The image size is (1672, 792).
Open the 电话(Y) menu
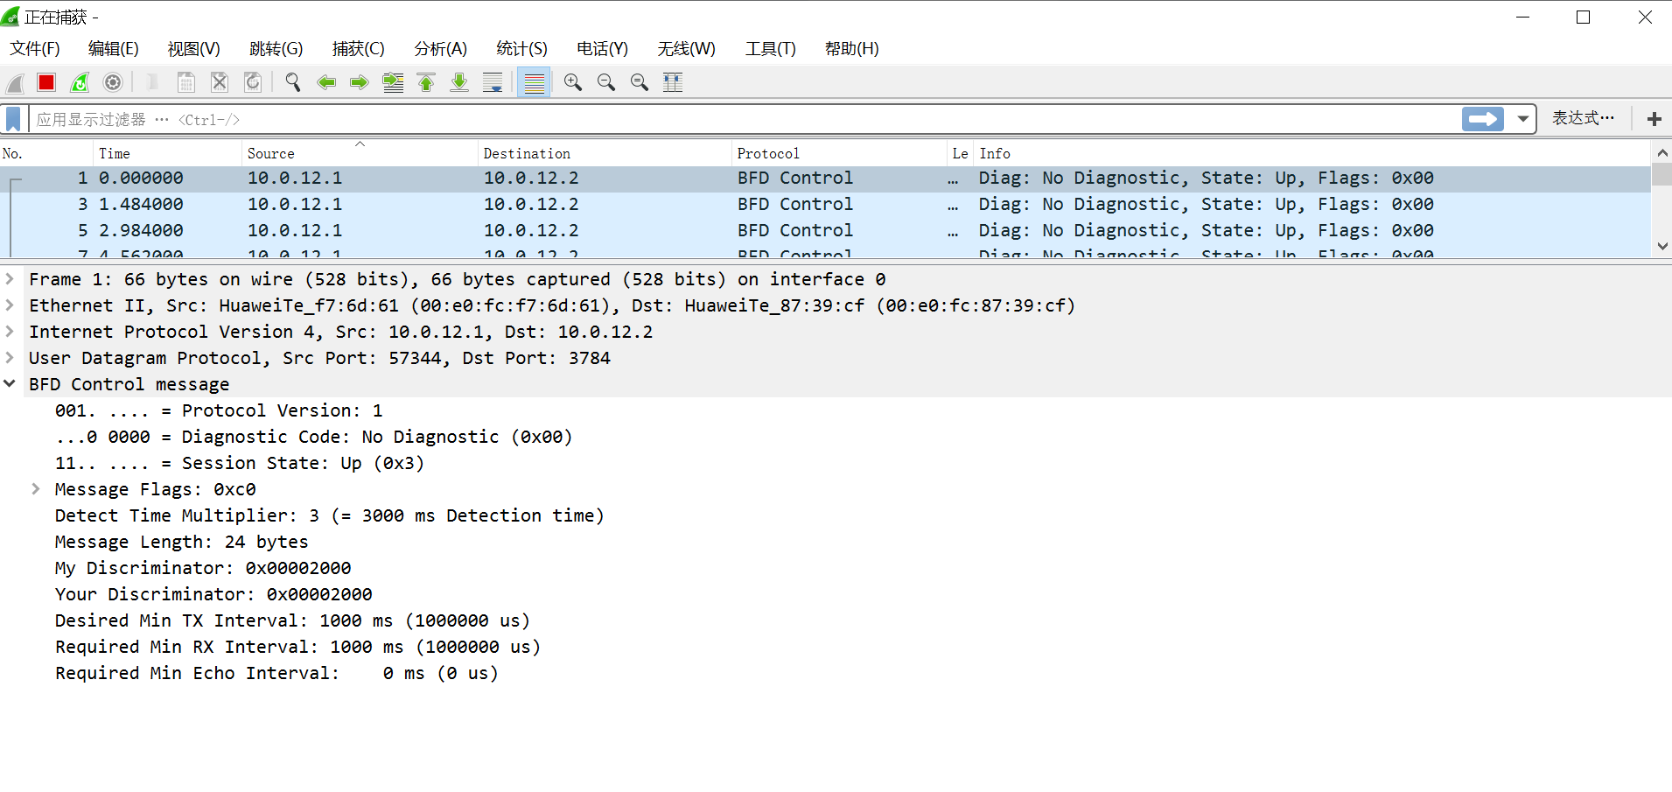pyautogui.click(x=602, y=49)
